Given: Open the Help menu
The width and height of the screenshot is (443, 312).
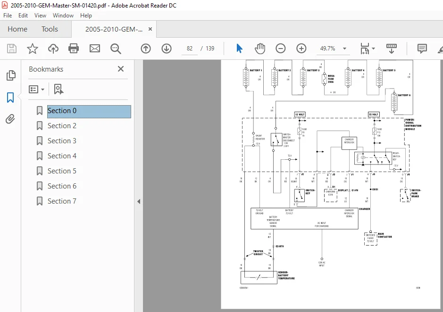Looking at the screenshot, I should pyautogui.click(x=86, y=16).
